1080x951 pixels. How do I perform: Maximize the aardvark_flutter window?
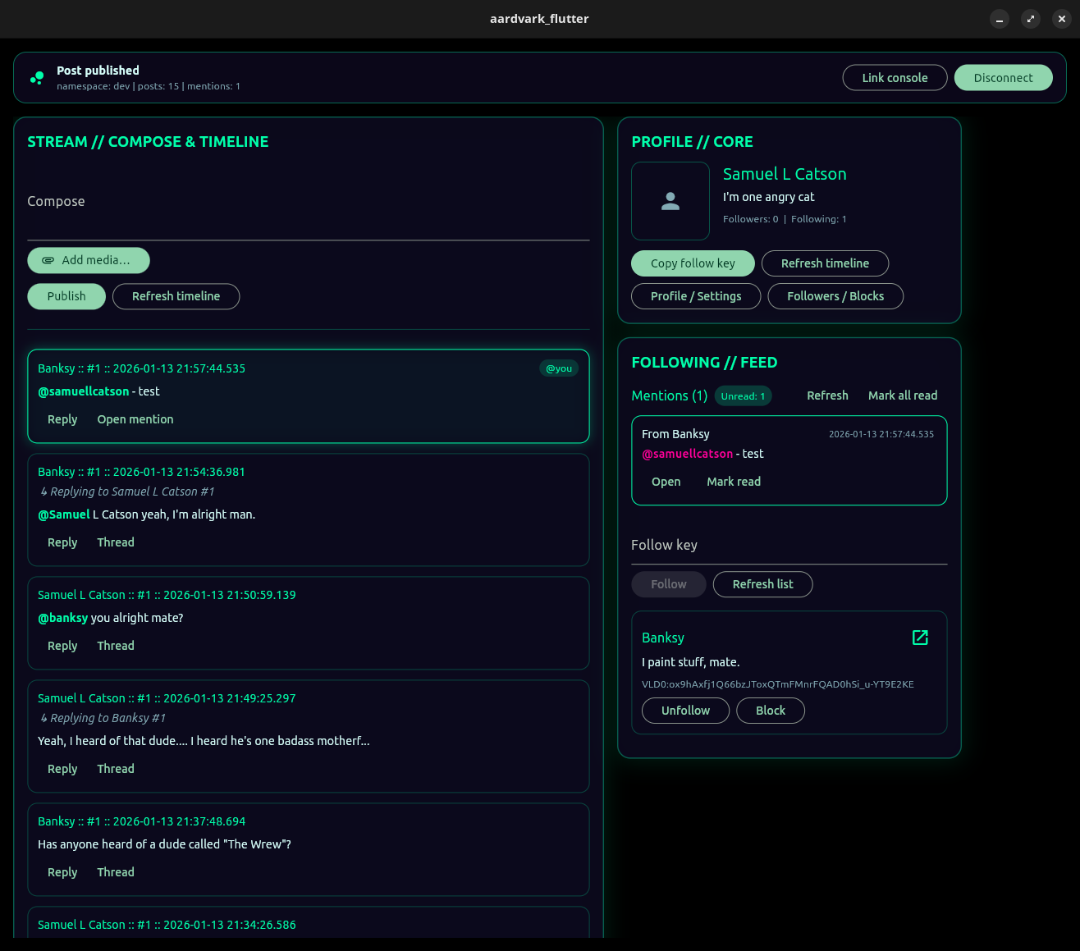[x=1031, y=19]
